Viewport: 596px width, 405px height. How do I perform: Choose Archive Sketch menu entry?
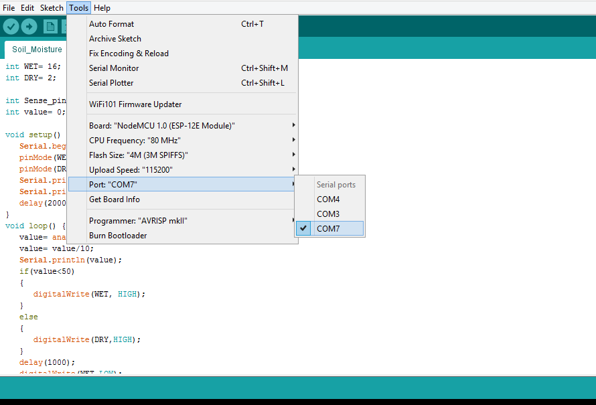(182, 39)
